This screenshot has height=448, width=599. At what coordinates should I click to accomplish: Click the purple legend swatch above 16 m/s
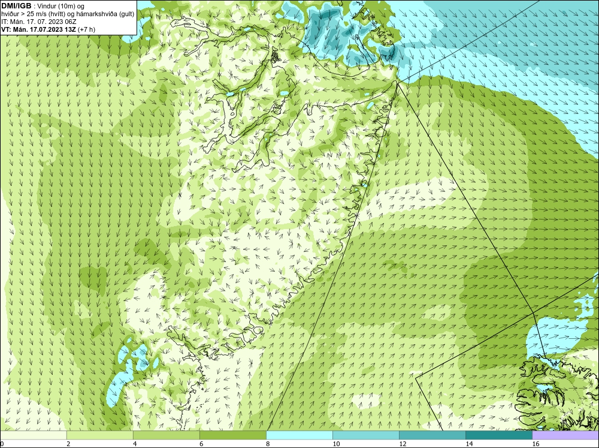pyautogui.click(x=565, y=435)
